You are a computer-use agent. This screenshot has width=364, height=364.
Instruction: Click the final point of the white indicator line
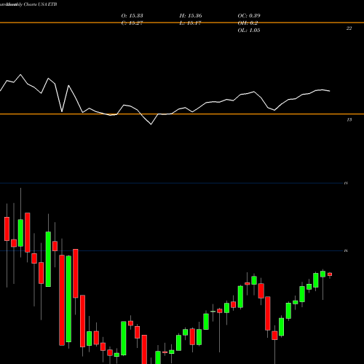pos(330,91)
